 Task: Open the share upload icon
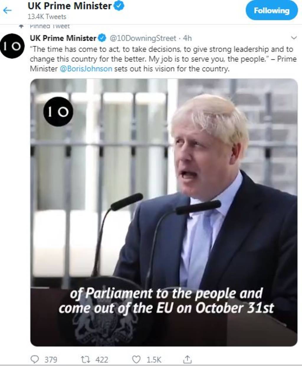coord(187,359)
